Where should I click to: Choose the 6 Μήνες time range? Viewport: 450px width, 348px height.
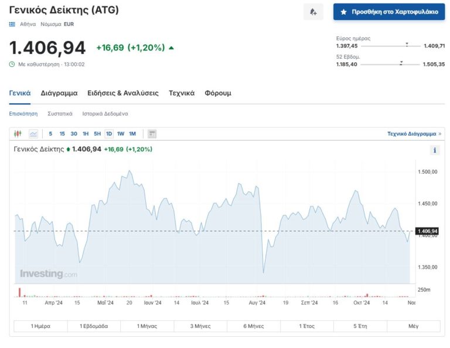point(254,326)
